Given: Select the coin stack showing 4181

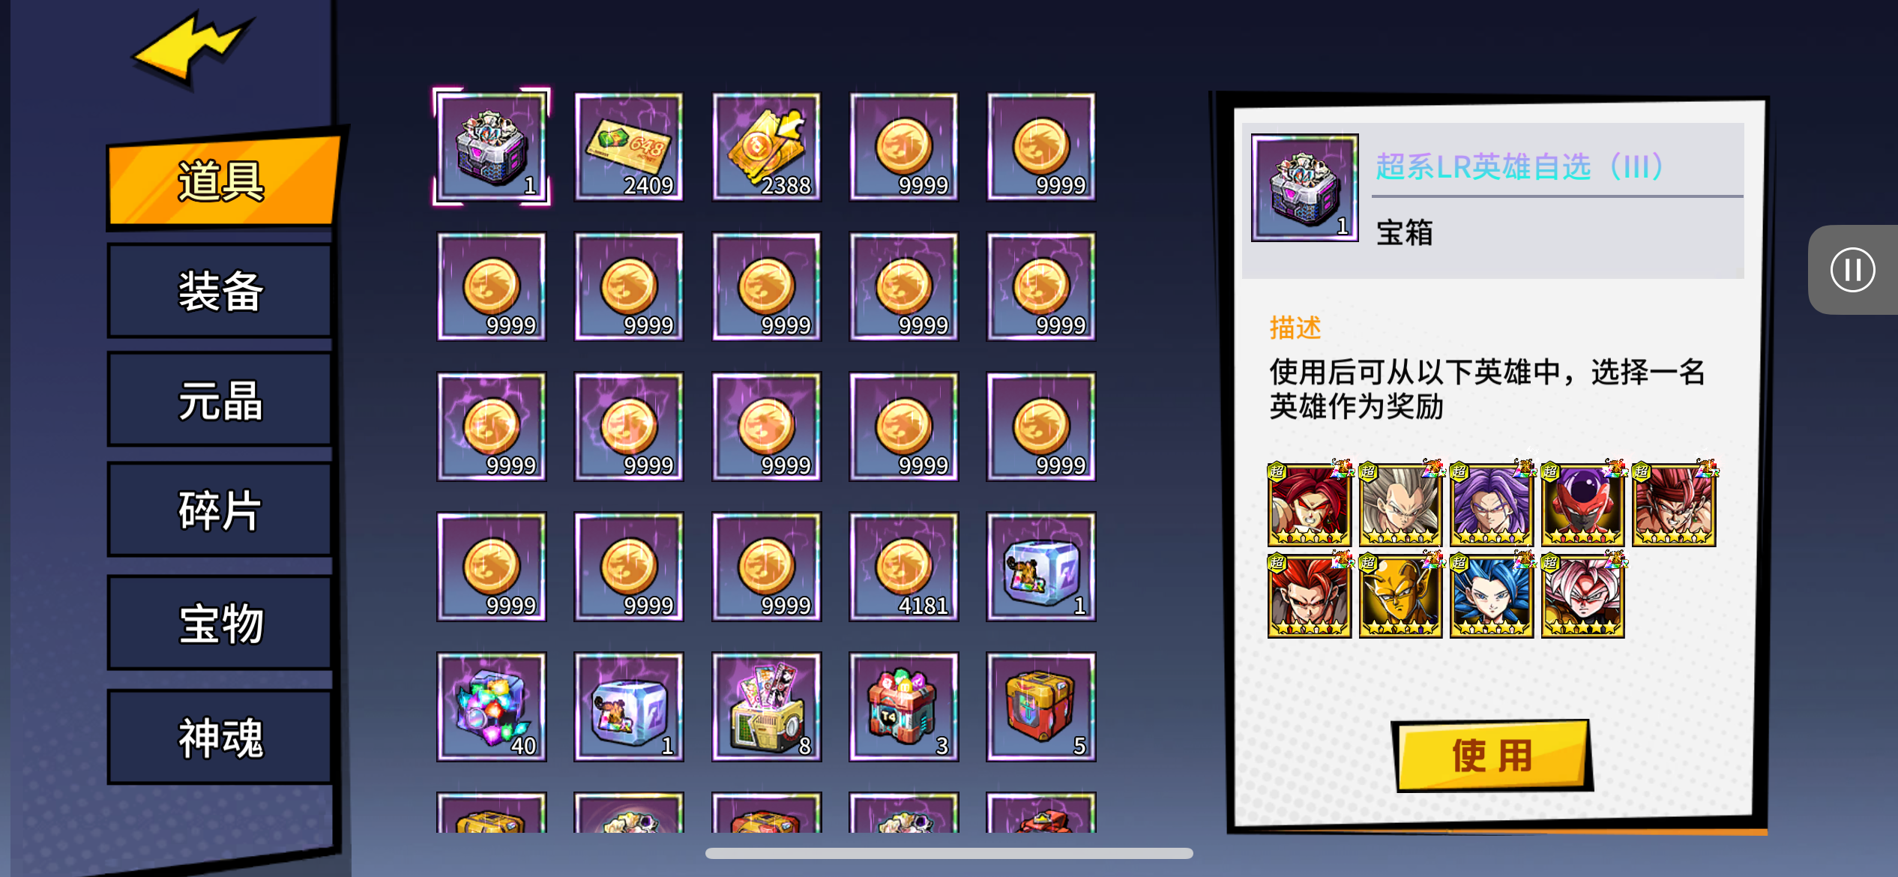Looking at the screenshot, I should (903, 567).
